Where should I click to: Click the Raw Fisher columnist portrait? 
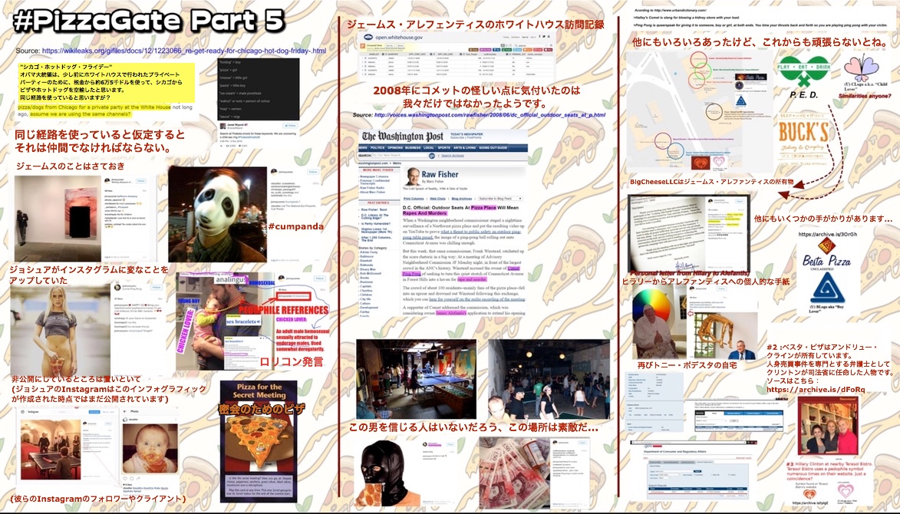click(412, 176)
